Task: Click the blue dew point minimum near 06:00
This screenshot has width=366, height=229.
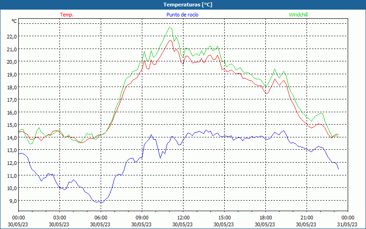Action: click(101, 202)
